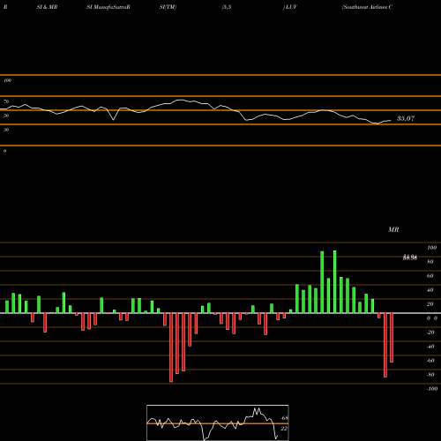Image resolution: width=441 pixels, height=441 pixels.
Task: Click the '40' label on MR axis
Action: tap(430, 290)
